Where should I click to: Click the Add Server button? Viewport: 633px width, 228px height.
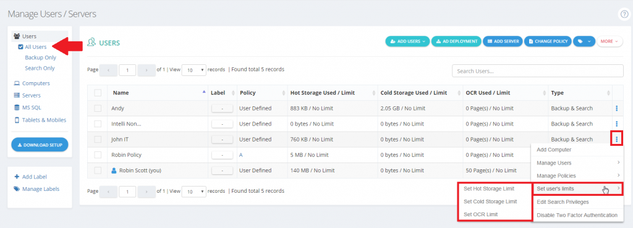[503, 41]
